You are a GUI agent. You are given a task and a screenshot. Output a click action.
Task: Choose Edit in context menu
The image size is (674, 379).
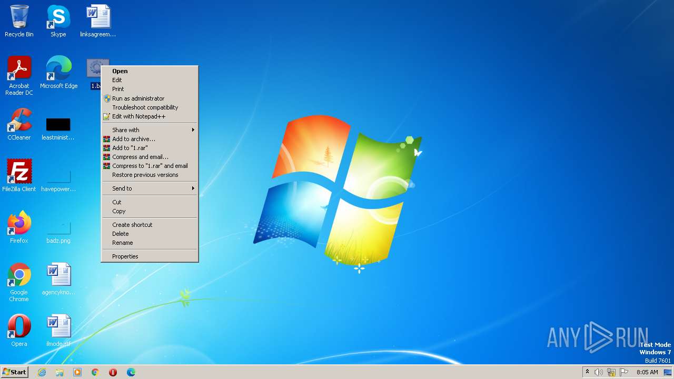click(x=150, y=80)
